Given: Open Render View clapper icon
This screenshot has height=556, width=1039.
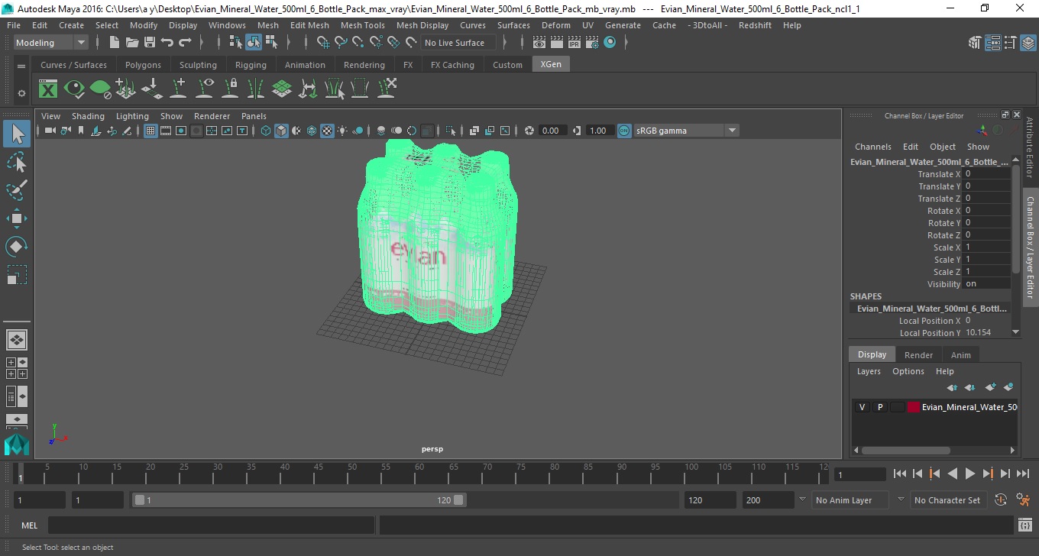Looking at the screenshot, I should [539, 43].
